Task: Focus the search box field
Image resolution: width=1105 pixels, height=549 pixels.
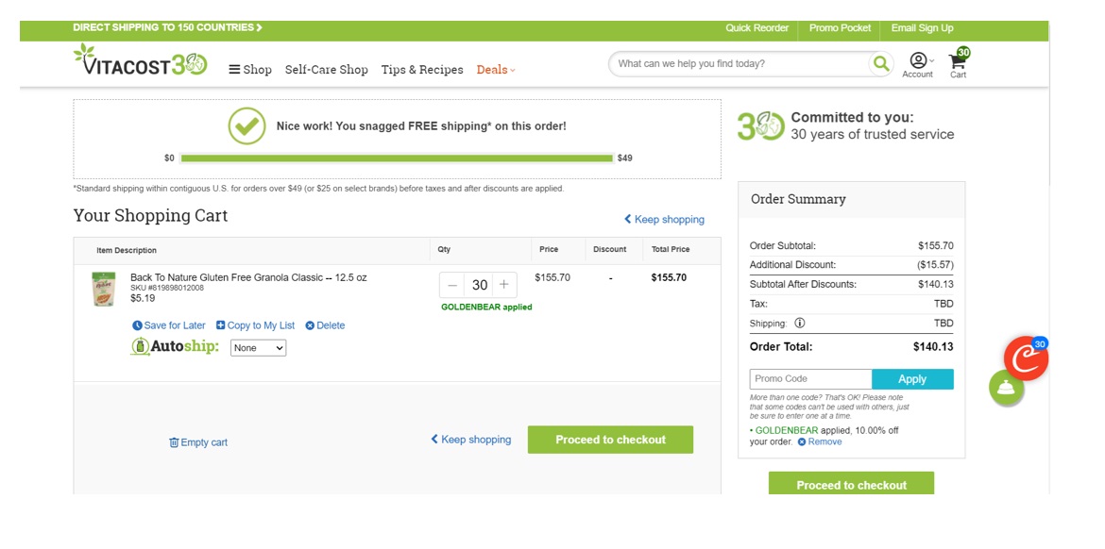Action: (x=739, y=64)
